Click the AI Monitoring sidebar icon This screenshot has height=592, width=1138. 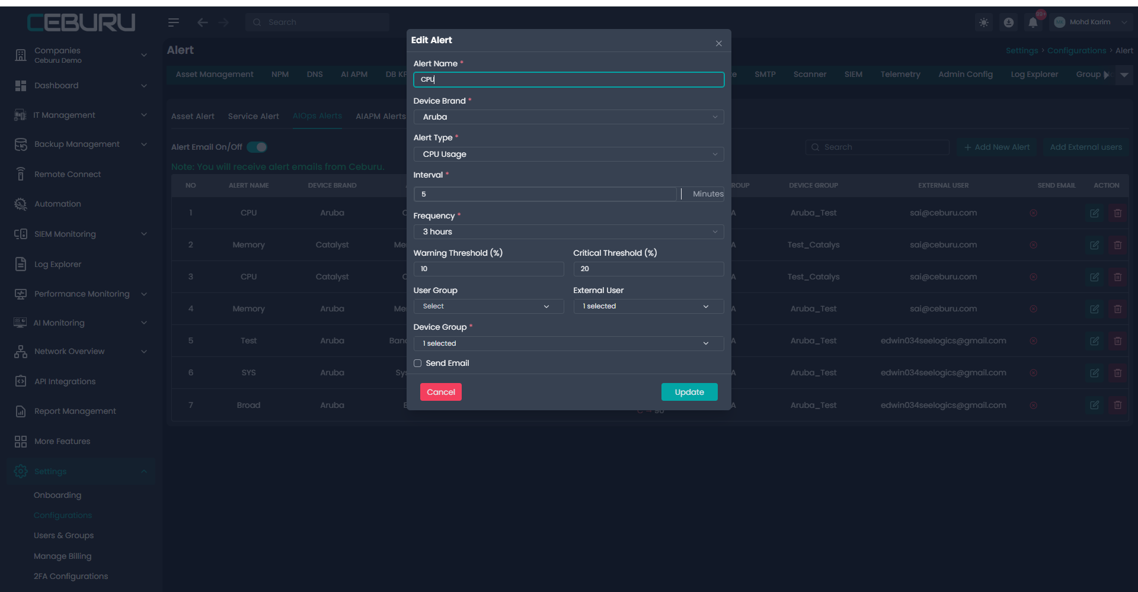click(x=20, y=323)
